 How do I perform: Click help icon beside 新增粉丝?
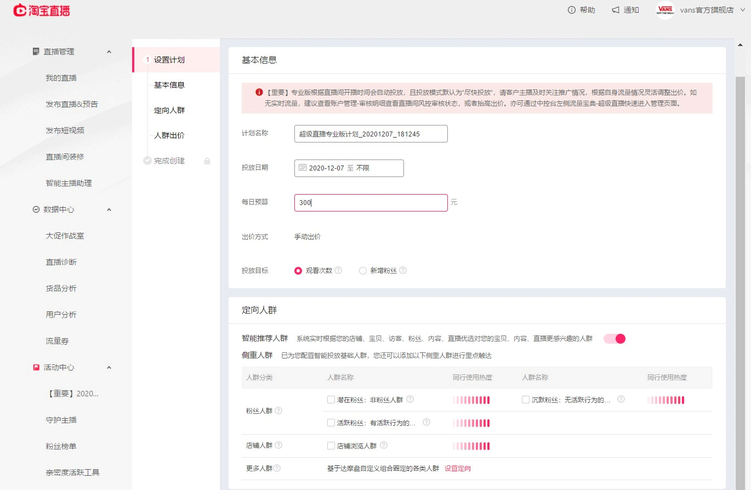pos(403,270)
